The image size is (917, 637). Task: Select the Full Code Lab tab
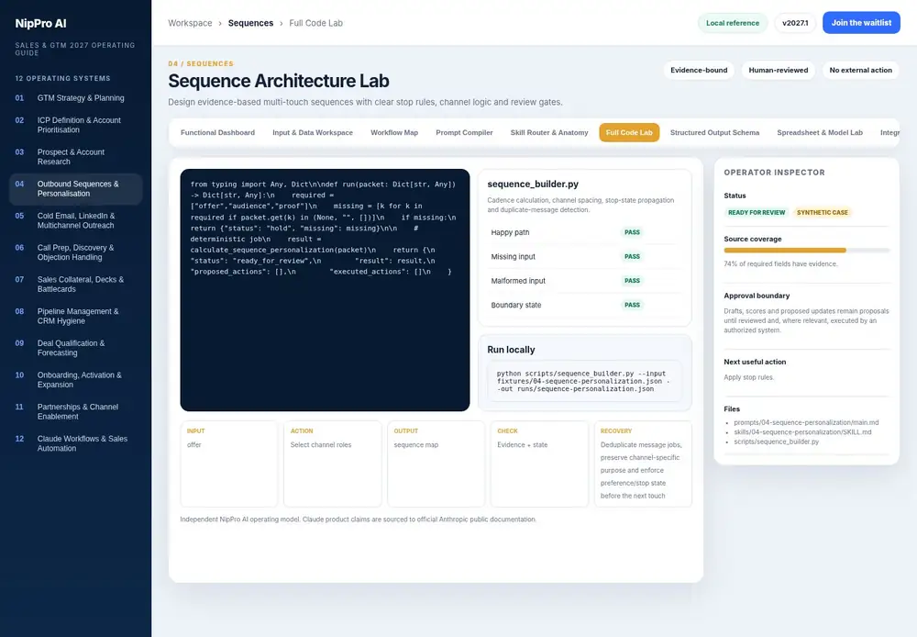[x=629, y=133]
